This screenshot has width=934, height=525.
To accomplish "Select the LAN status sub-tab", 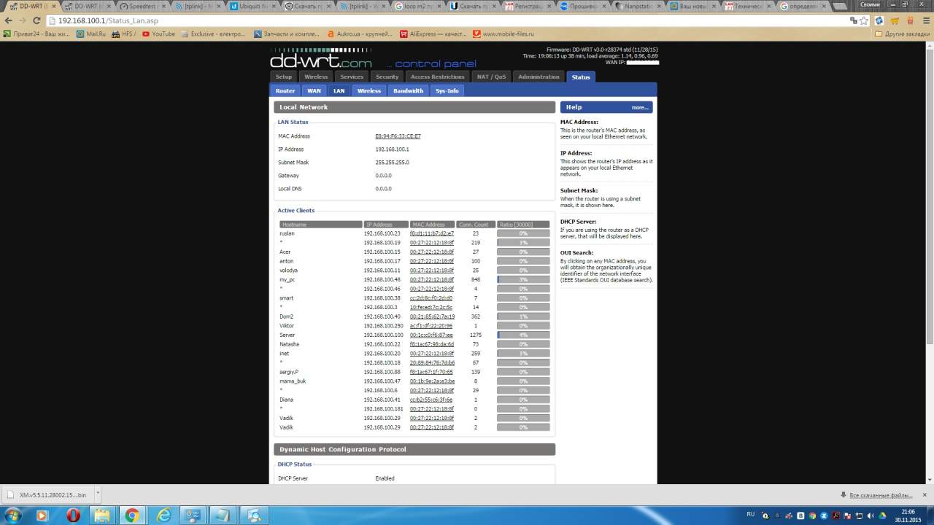I will tap(339, 91).
